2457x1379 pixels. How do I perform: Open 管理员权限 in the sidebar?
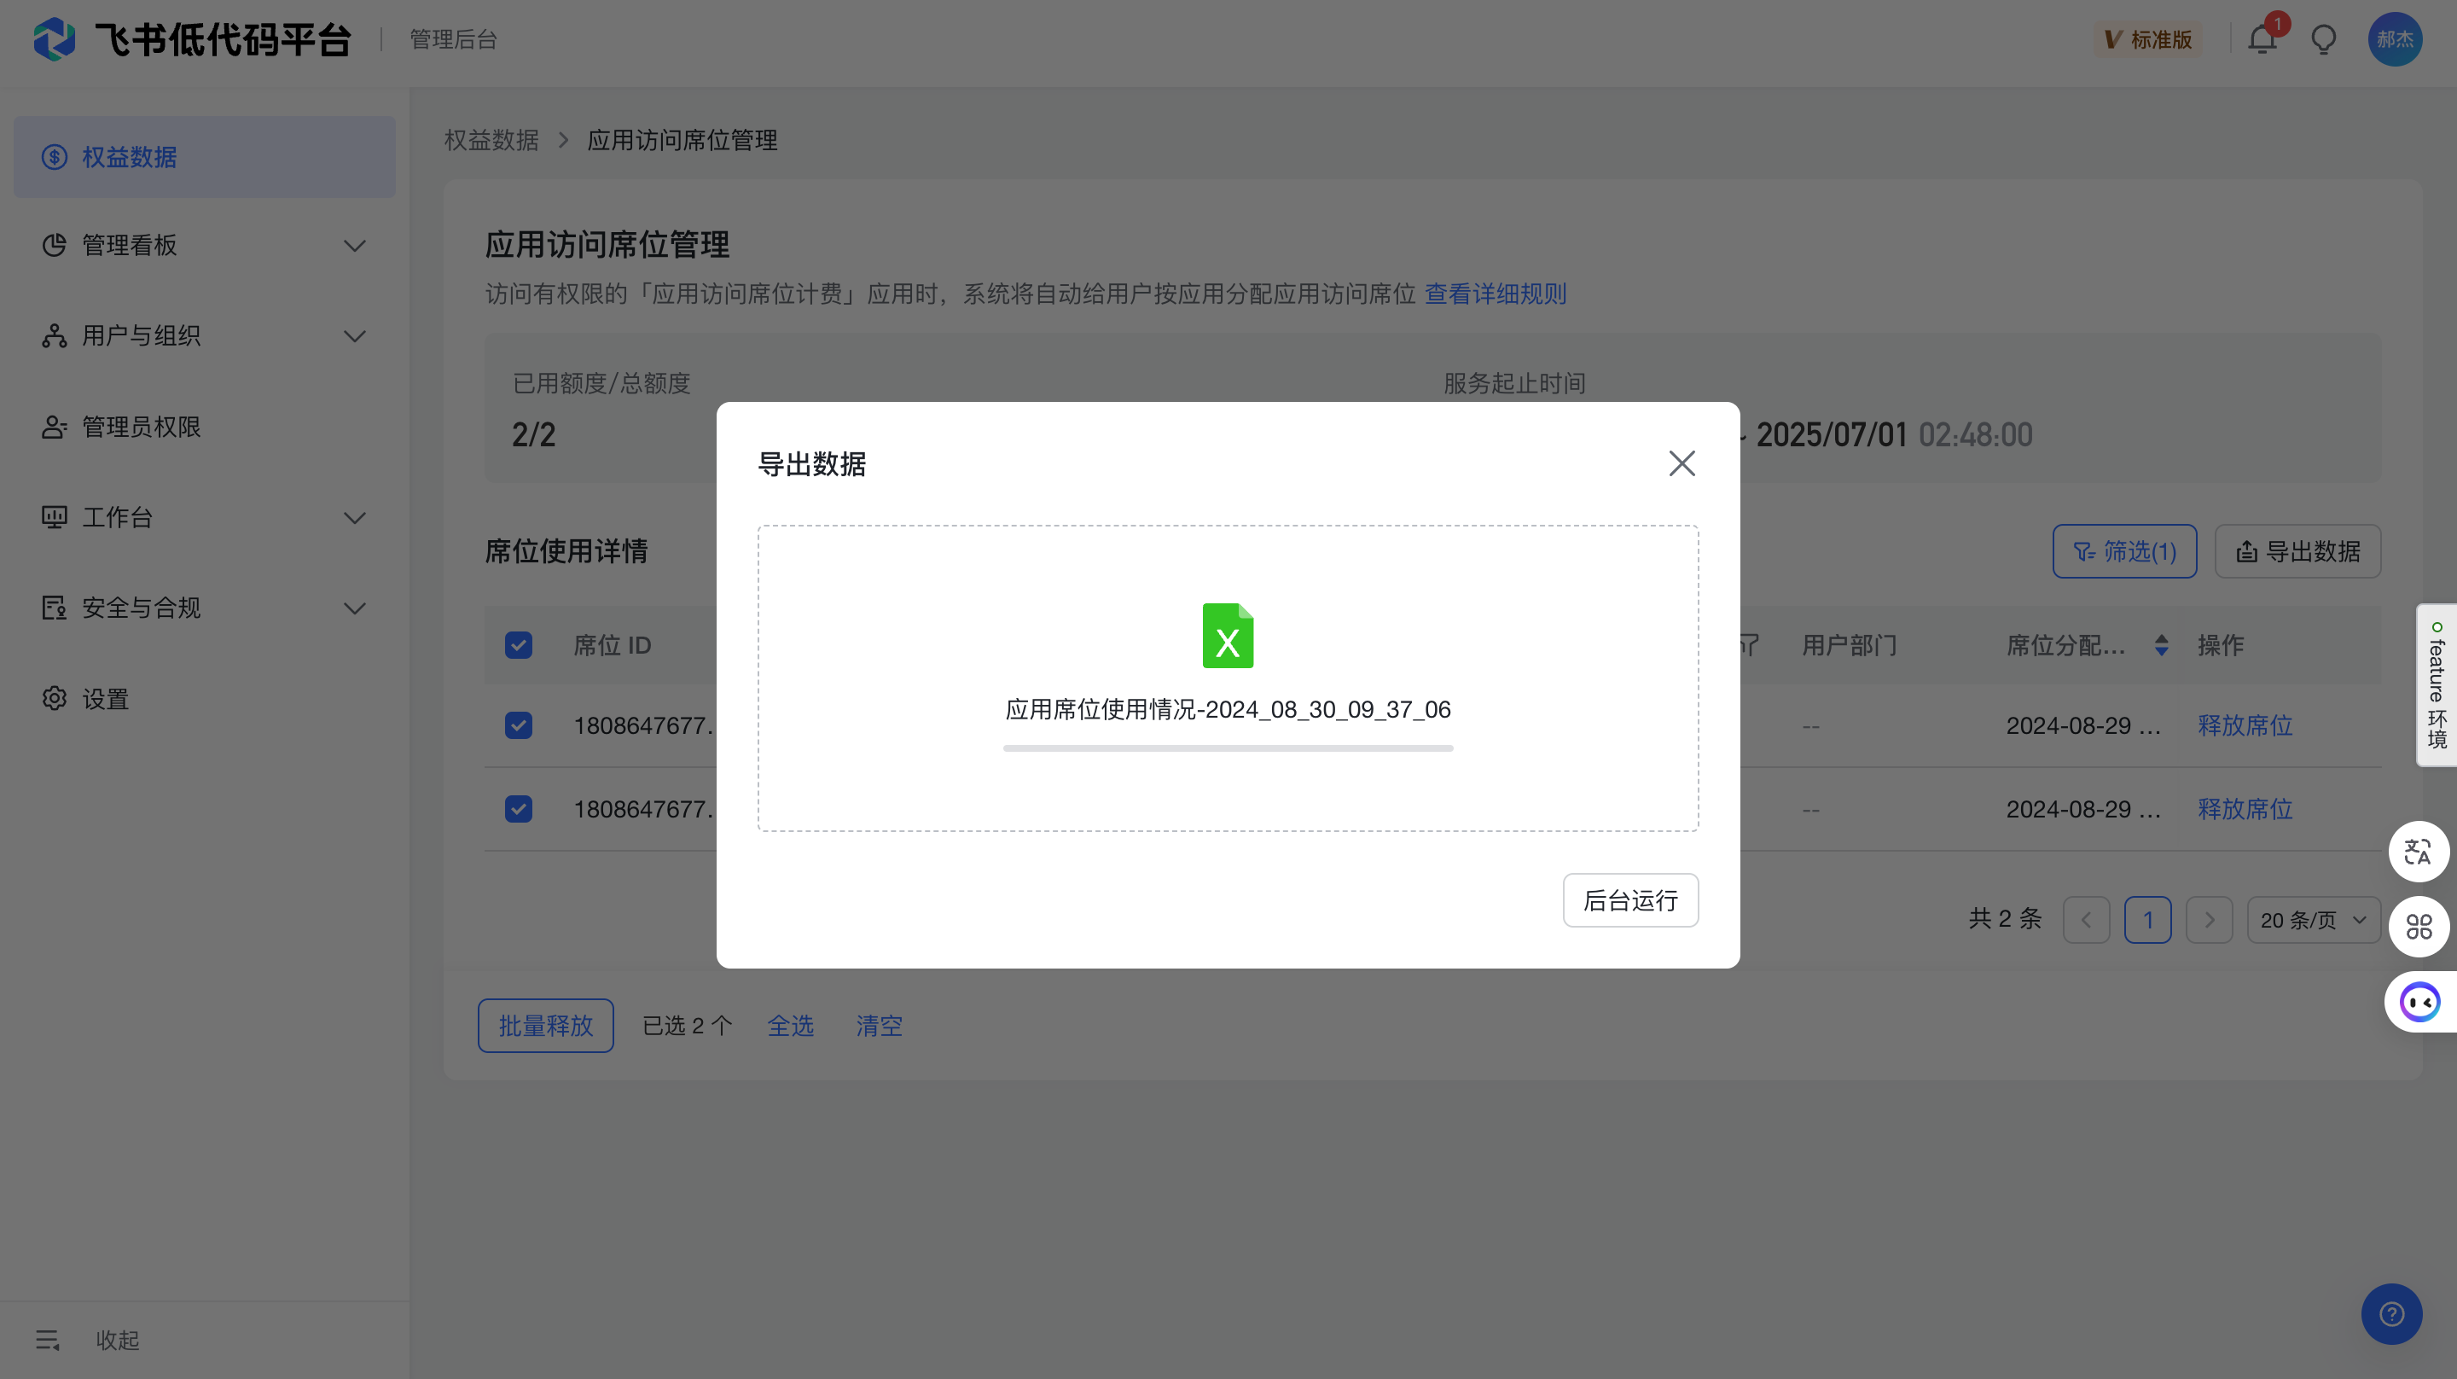point(204,427)
